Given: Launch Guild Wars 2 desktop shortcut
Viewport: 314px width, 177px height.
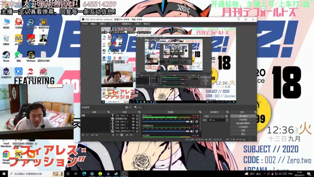Looking at the screenshot, I should pyautogui.click(x=31, y=73).
